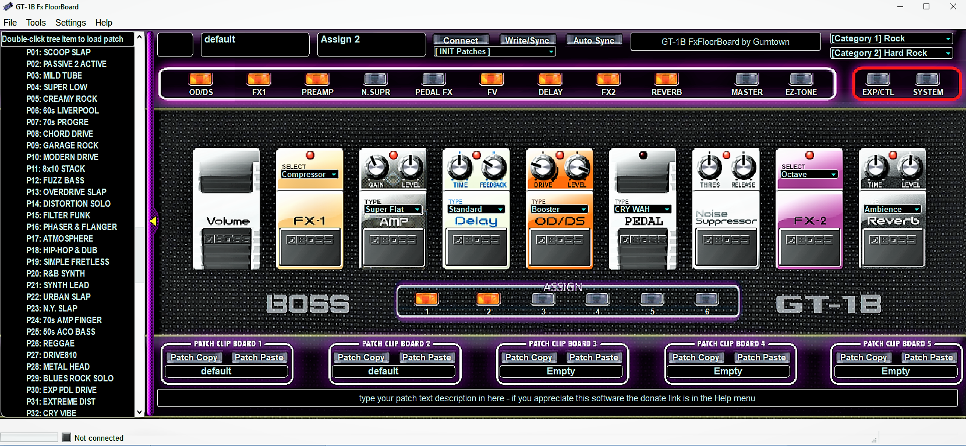Viewport: 966px width, 446px height.
Task: Select patch P05: CREAMY ROCK
Action: point(62,99)
